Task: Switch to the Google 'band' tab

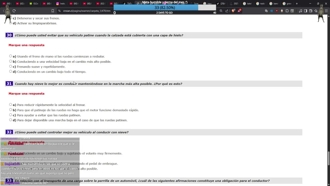Action: click(x=275, y=4)
